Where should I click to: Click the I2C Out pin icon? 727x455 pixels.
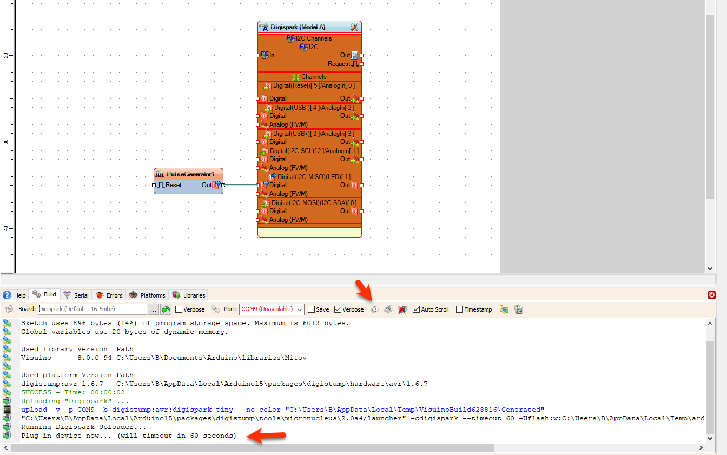(355, 55)
